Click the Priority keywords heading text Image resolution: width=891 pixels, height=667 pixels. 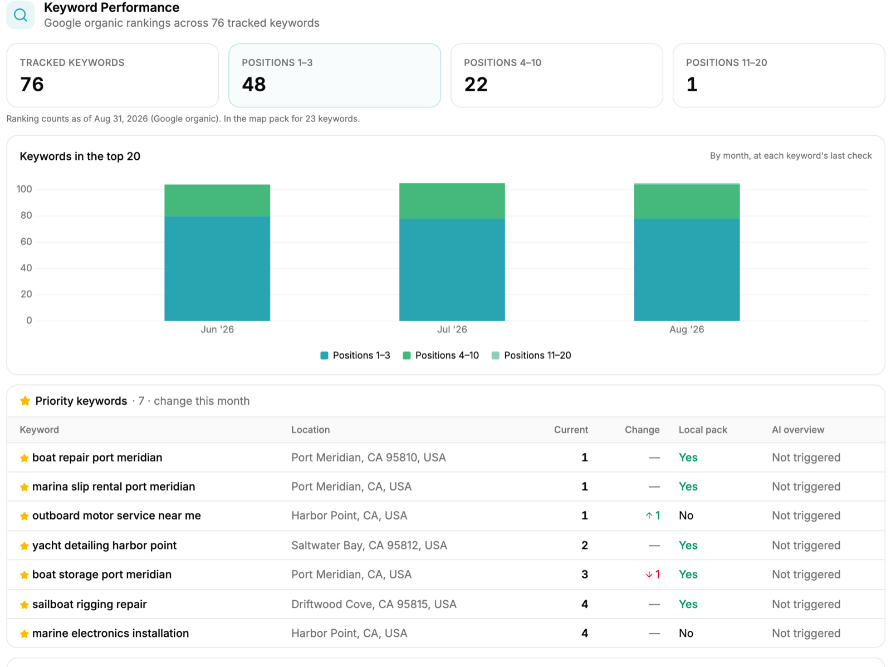[81, 401]
